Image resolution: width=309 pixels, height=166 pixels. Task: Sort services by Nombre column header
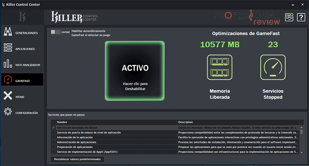pos(117,122)
